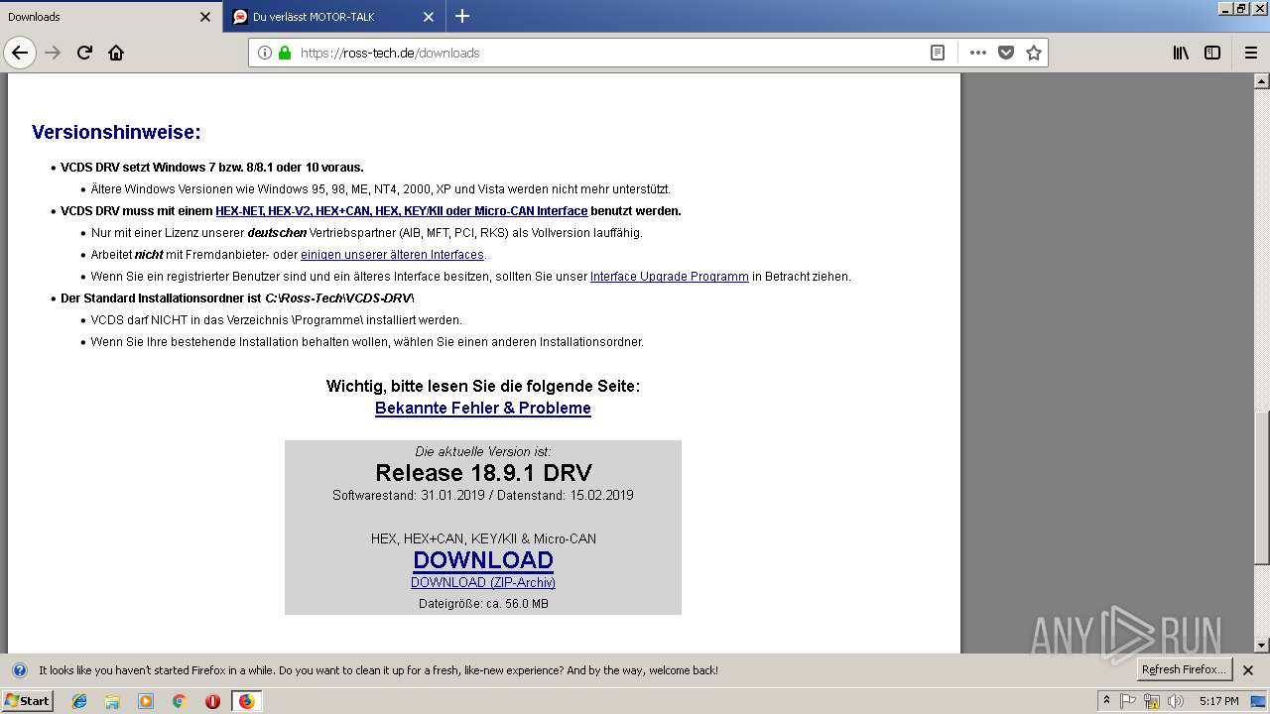The width and height of the screenshot is (1270, 714).
Task: Switch to the Du verlässt MOTOR-TALK tab
Action: coord(335,17)
